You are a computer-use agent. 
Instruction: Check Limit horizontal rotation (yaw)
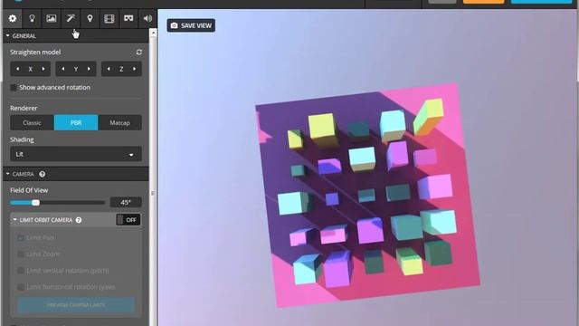click(x=21, y=287)
